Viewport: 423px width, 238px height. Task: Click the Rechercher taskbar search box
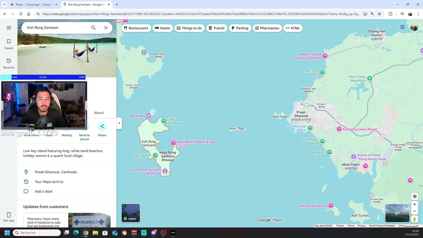point(37,233)
